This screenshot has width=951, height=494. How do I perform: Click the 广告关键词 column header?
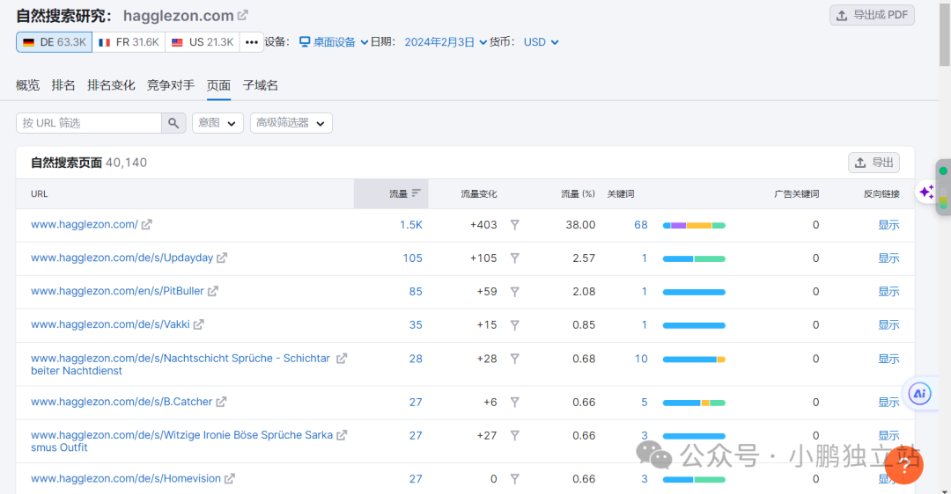pyautogui.click(x=796, y=193)
